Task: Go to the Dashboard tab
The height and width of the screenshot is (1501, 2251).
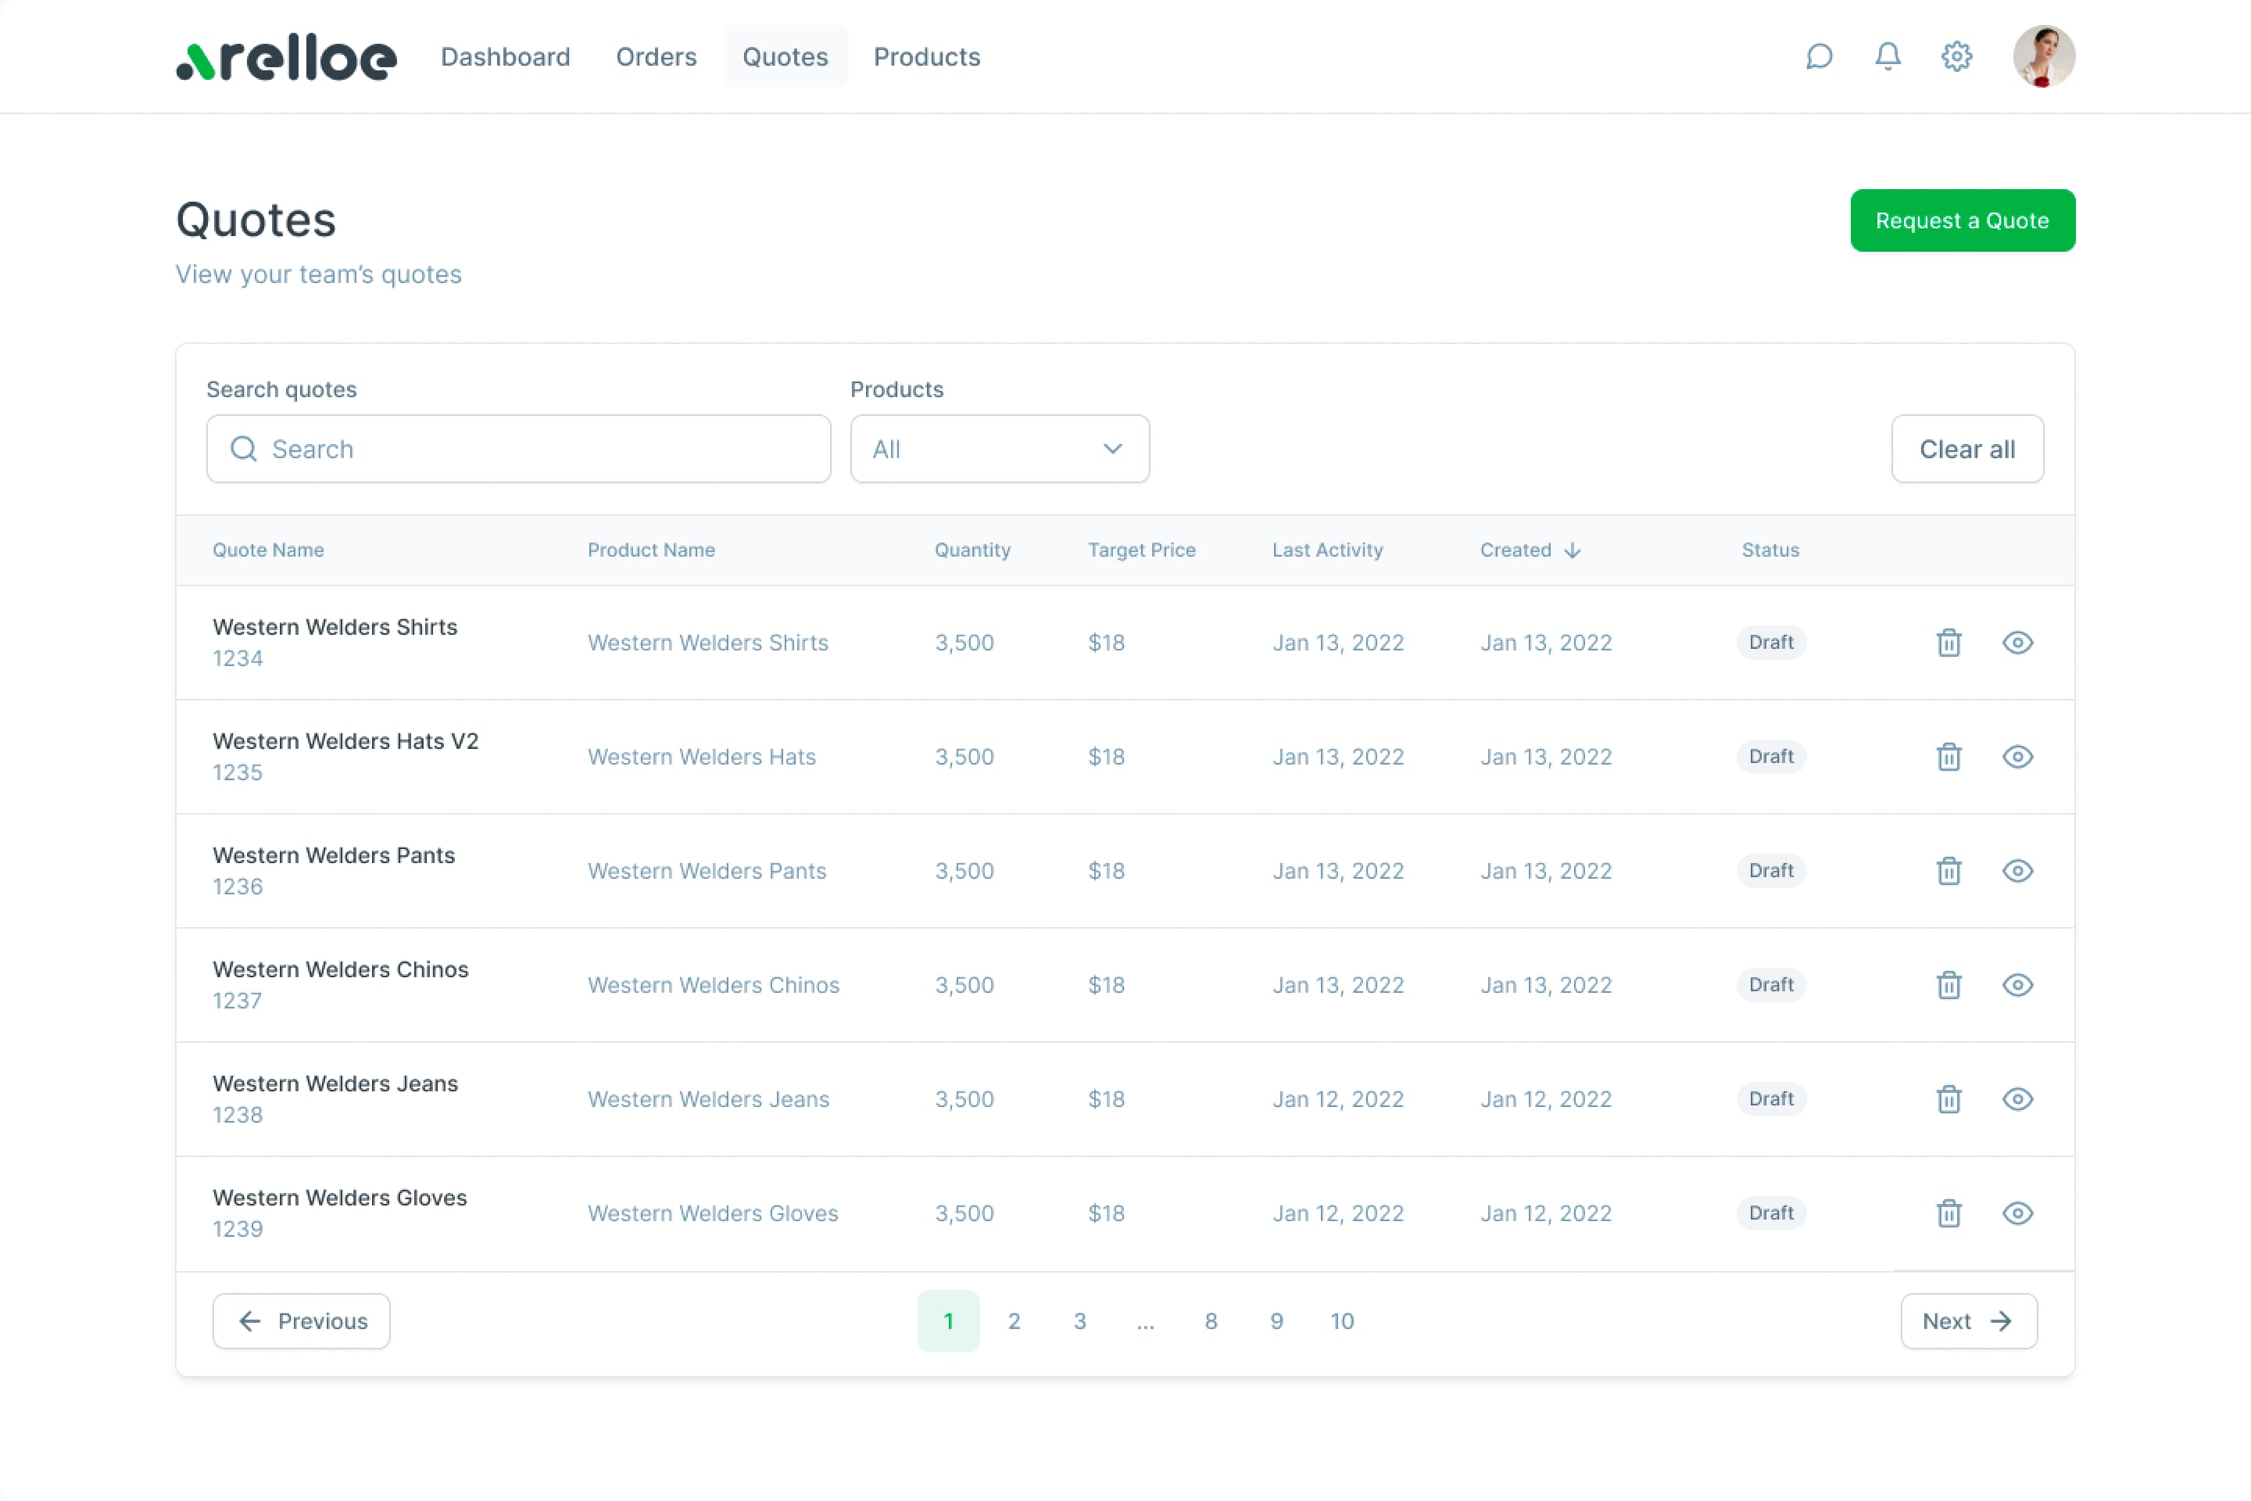Action: coord(506,56)
